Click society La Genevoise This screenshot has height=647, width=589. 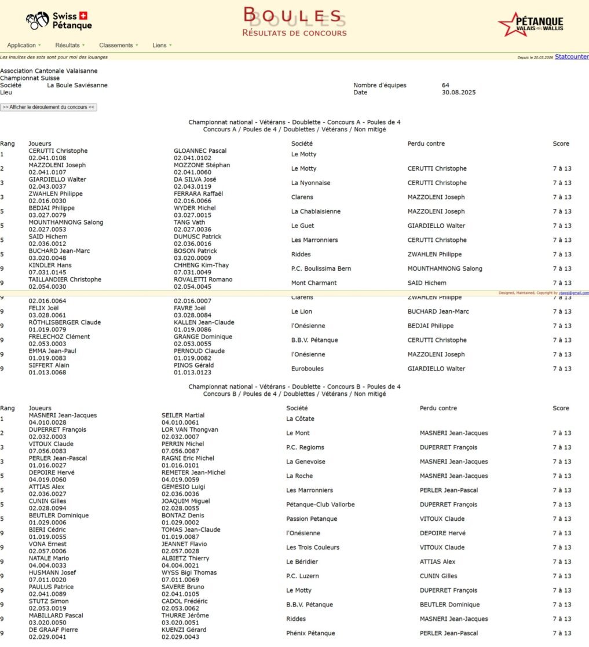[x=306, y=462]
